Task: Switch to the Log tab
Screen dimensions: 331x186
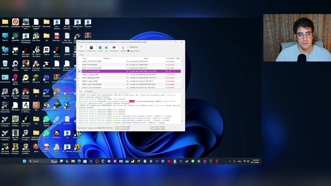Action: pos(80,91)
